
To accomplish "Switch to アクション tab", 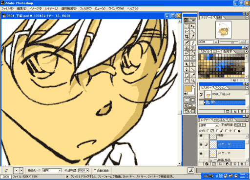I will point(220,87).
